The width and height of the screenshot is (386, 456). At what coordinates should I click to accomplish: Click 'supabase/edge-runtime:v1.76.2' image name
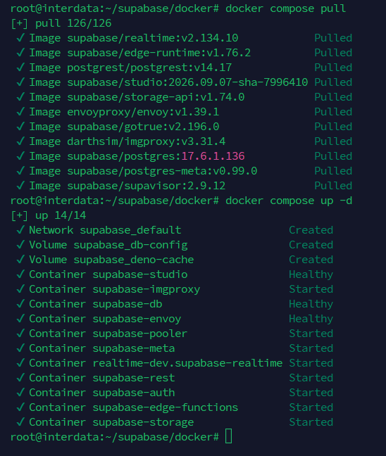click(159, 53)
